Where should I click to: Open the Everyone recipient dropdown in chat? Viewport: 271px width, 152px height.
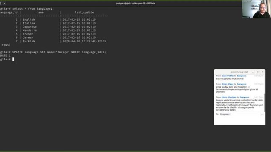[225, 114]
